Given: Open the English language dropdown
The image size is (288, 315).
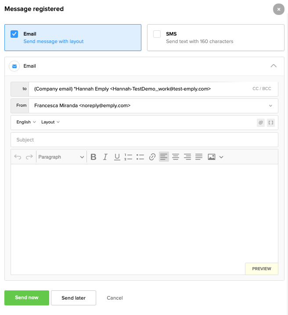Looking at the screenshot, I should tap(26, 122).
